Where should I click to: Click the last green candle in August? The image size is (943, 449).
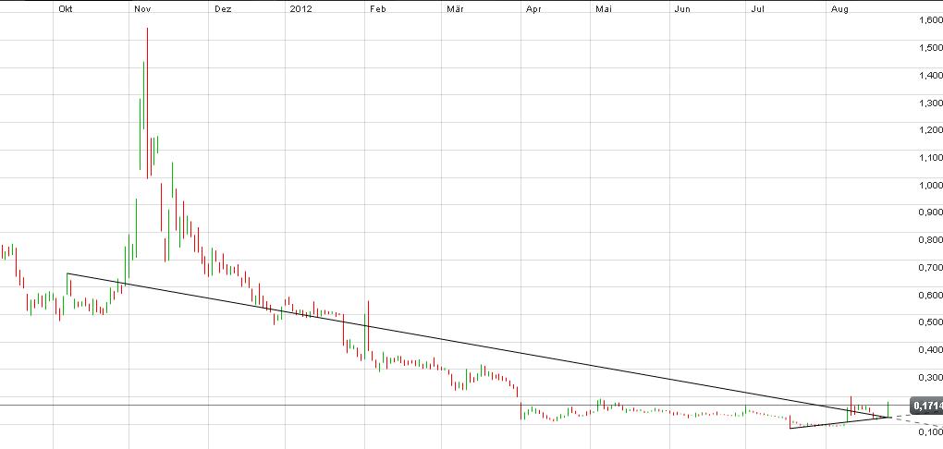(888, 408)
